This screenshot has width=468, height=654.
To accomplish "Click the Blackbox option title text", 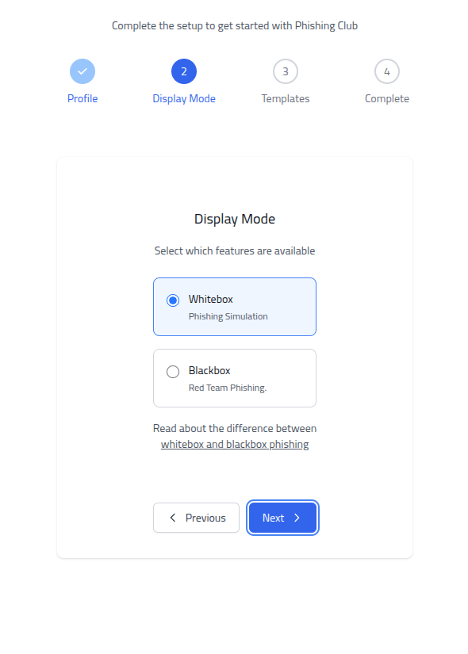I will click(209, 370).
